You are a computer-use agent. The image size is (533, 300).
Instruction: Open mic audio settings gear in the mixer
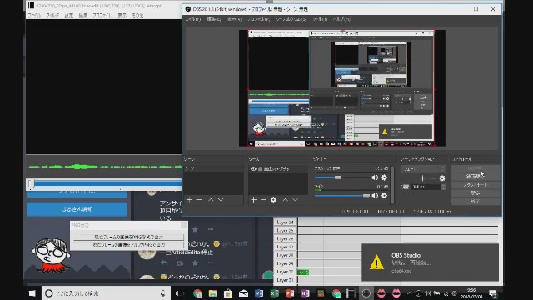pyautogui.click(x=384, y=195)
